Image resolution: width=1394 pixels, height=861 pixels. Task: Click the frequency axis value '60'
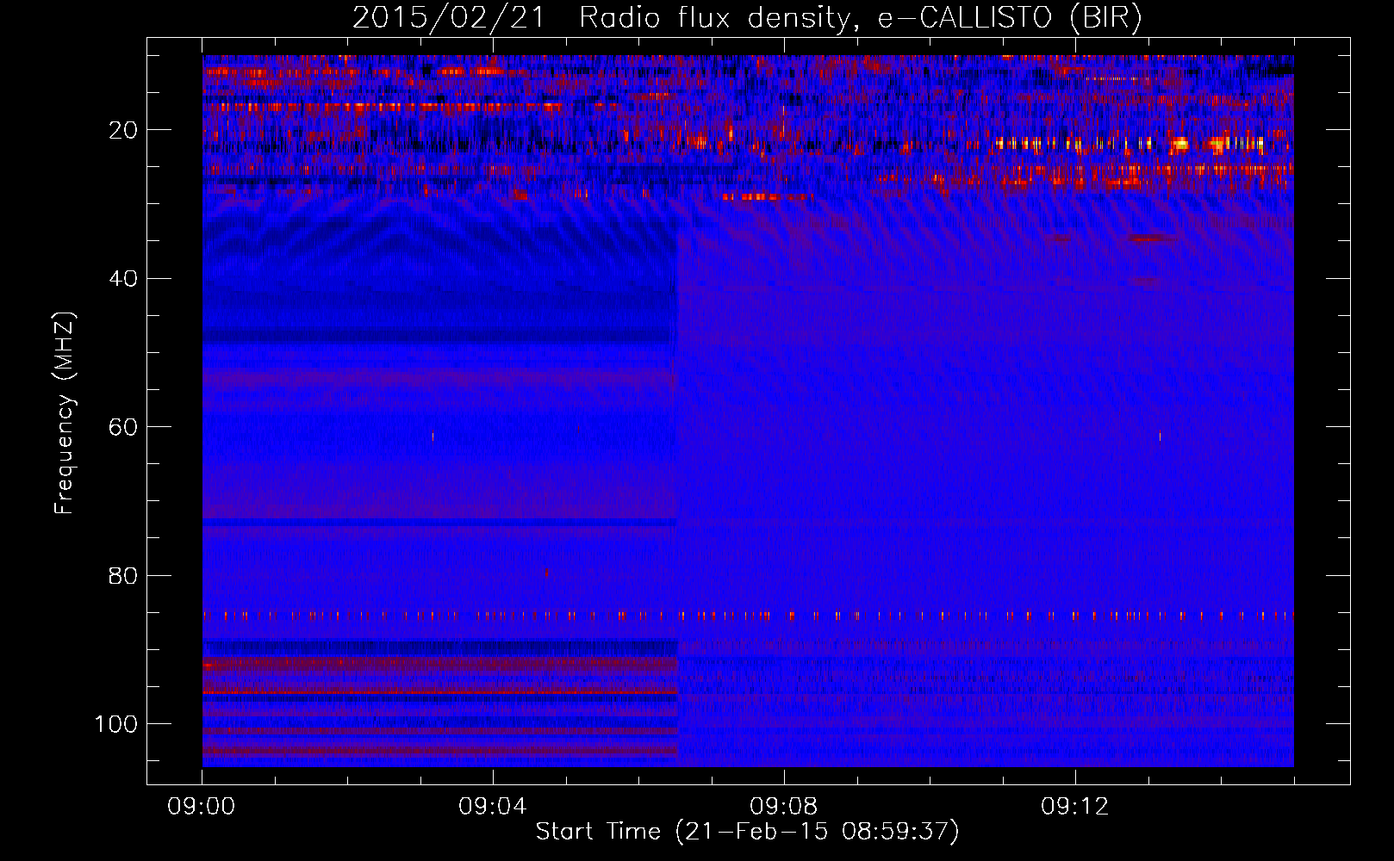click(124, 427)
